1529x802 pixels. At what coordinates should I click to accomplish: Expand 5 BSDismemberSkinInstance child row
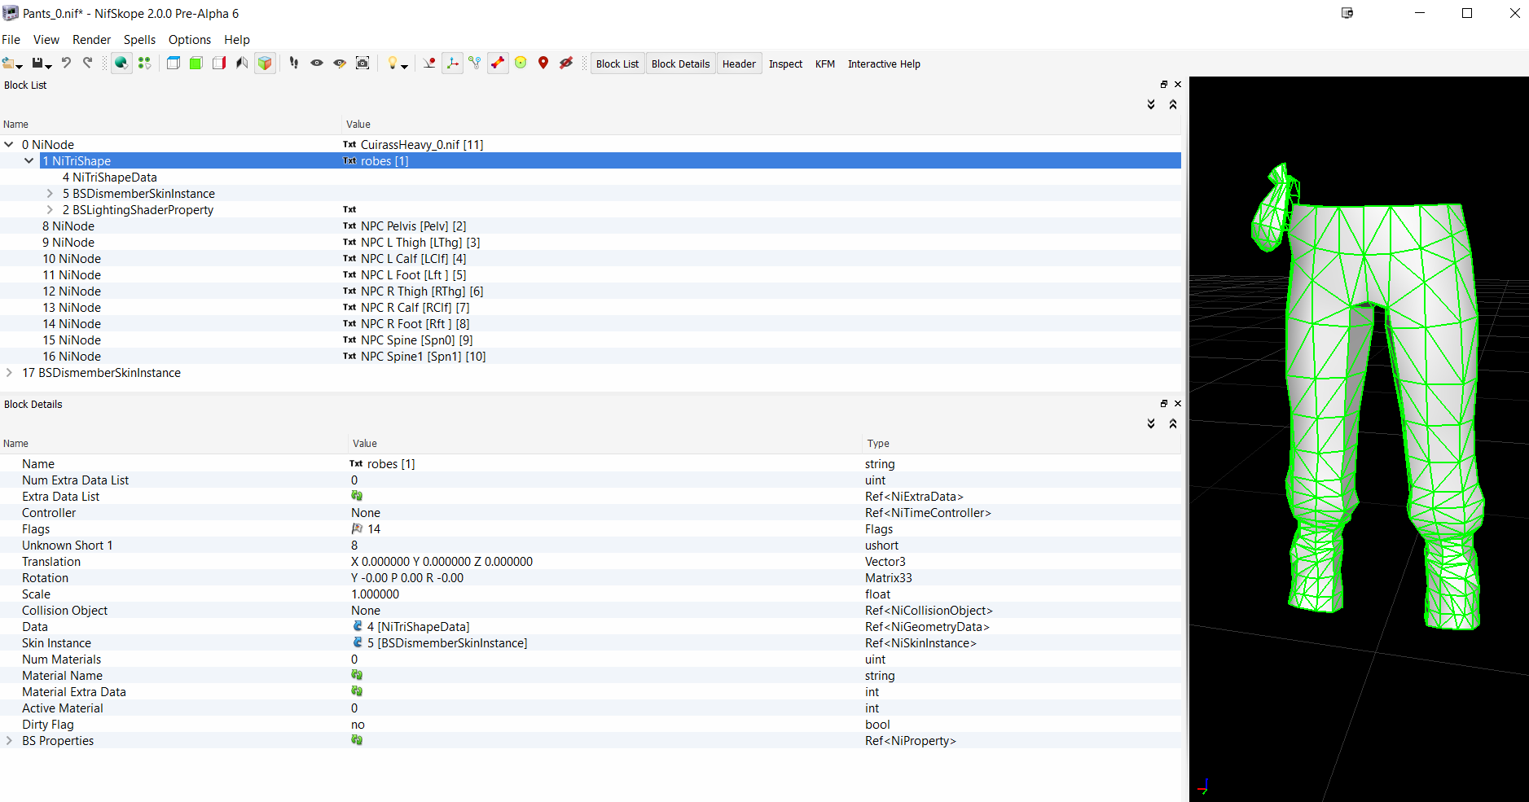(x=50, y=194)
